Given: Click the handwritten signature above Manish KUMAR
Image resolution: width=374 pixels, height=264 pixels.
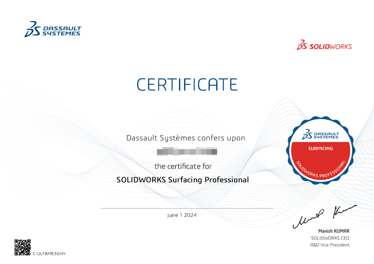Looking at the screenshot, I should pyautogui.click(x=325, y=216).
